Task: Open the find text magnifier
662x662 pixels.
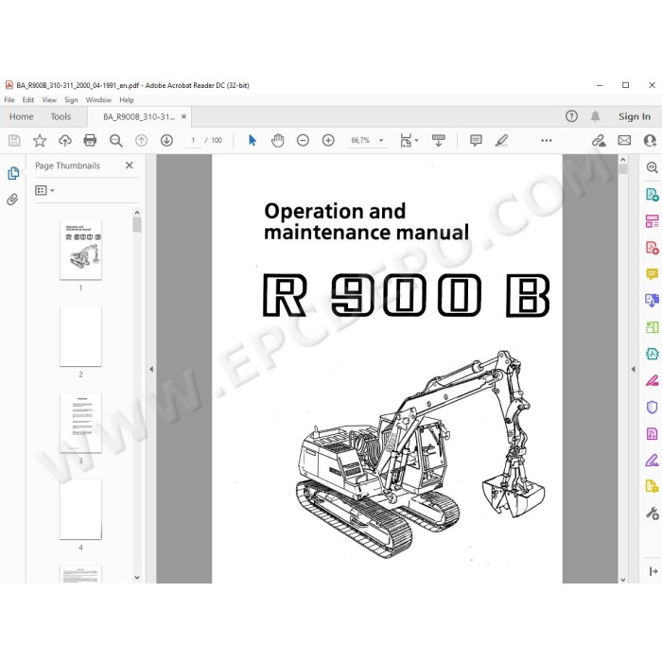Action: 115,140
